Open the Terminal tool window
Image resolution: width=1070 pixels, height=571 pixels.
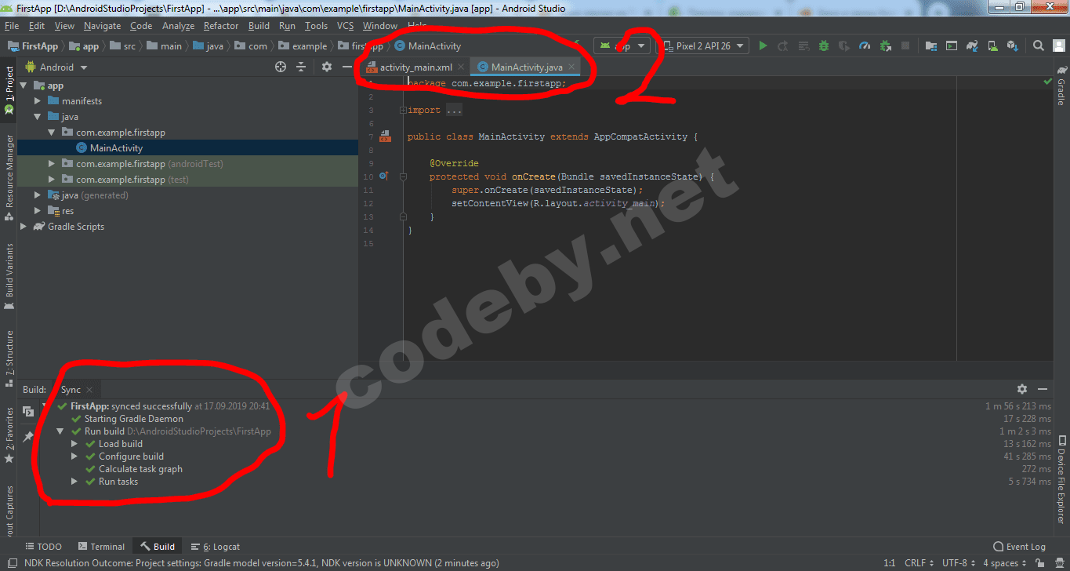(x=101, y=547)
